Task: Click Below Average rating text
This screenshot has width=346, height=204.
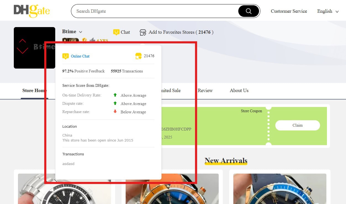Action: coord(133,112)
